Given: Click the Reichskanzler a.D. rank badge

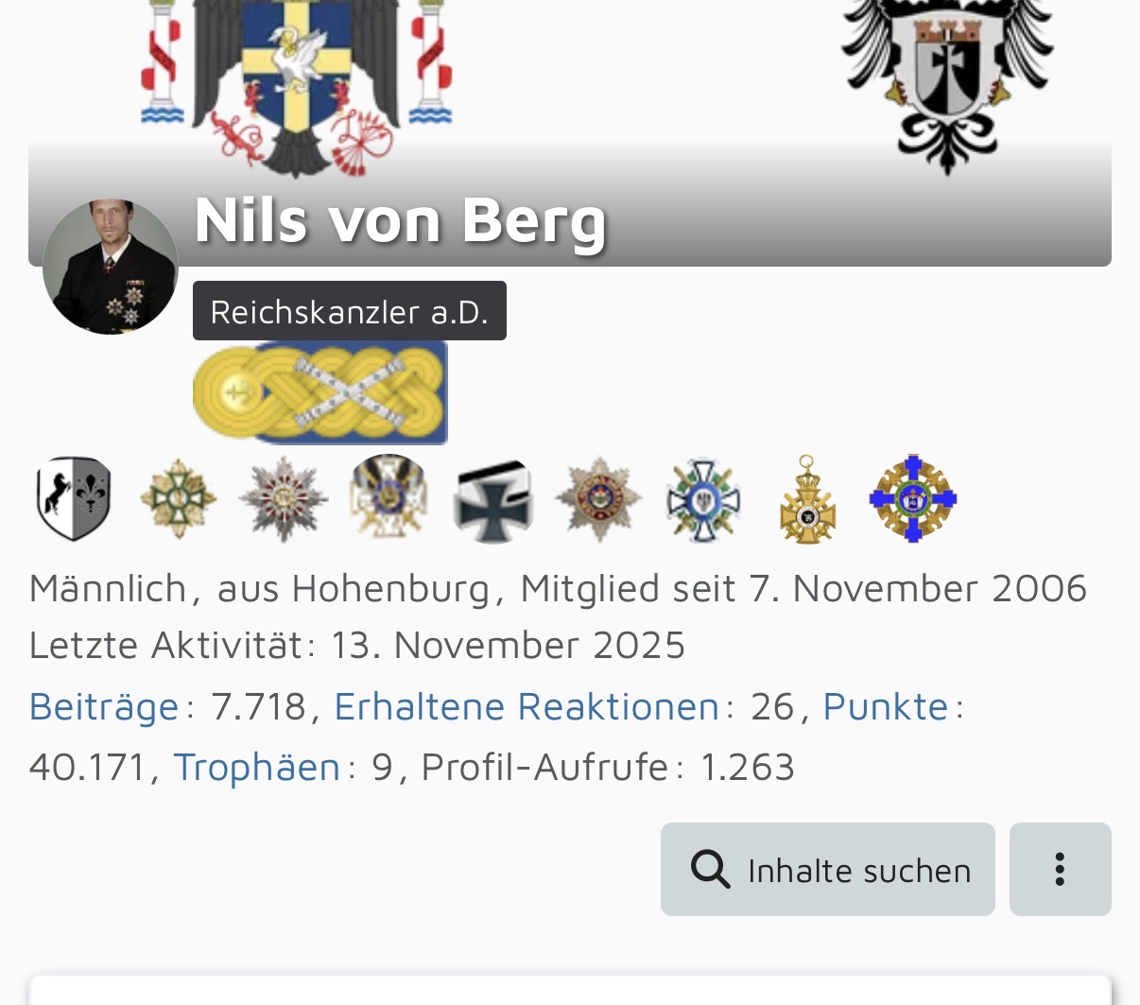Looking at the screenshot, I should click(x=349, y=311).
